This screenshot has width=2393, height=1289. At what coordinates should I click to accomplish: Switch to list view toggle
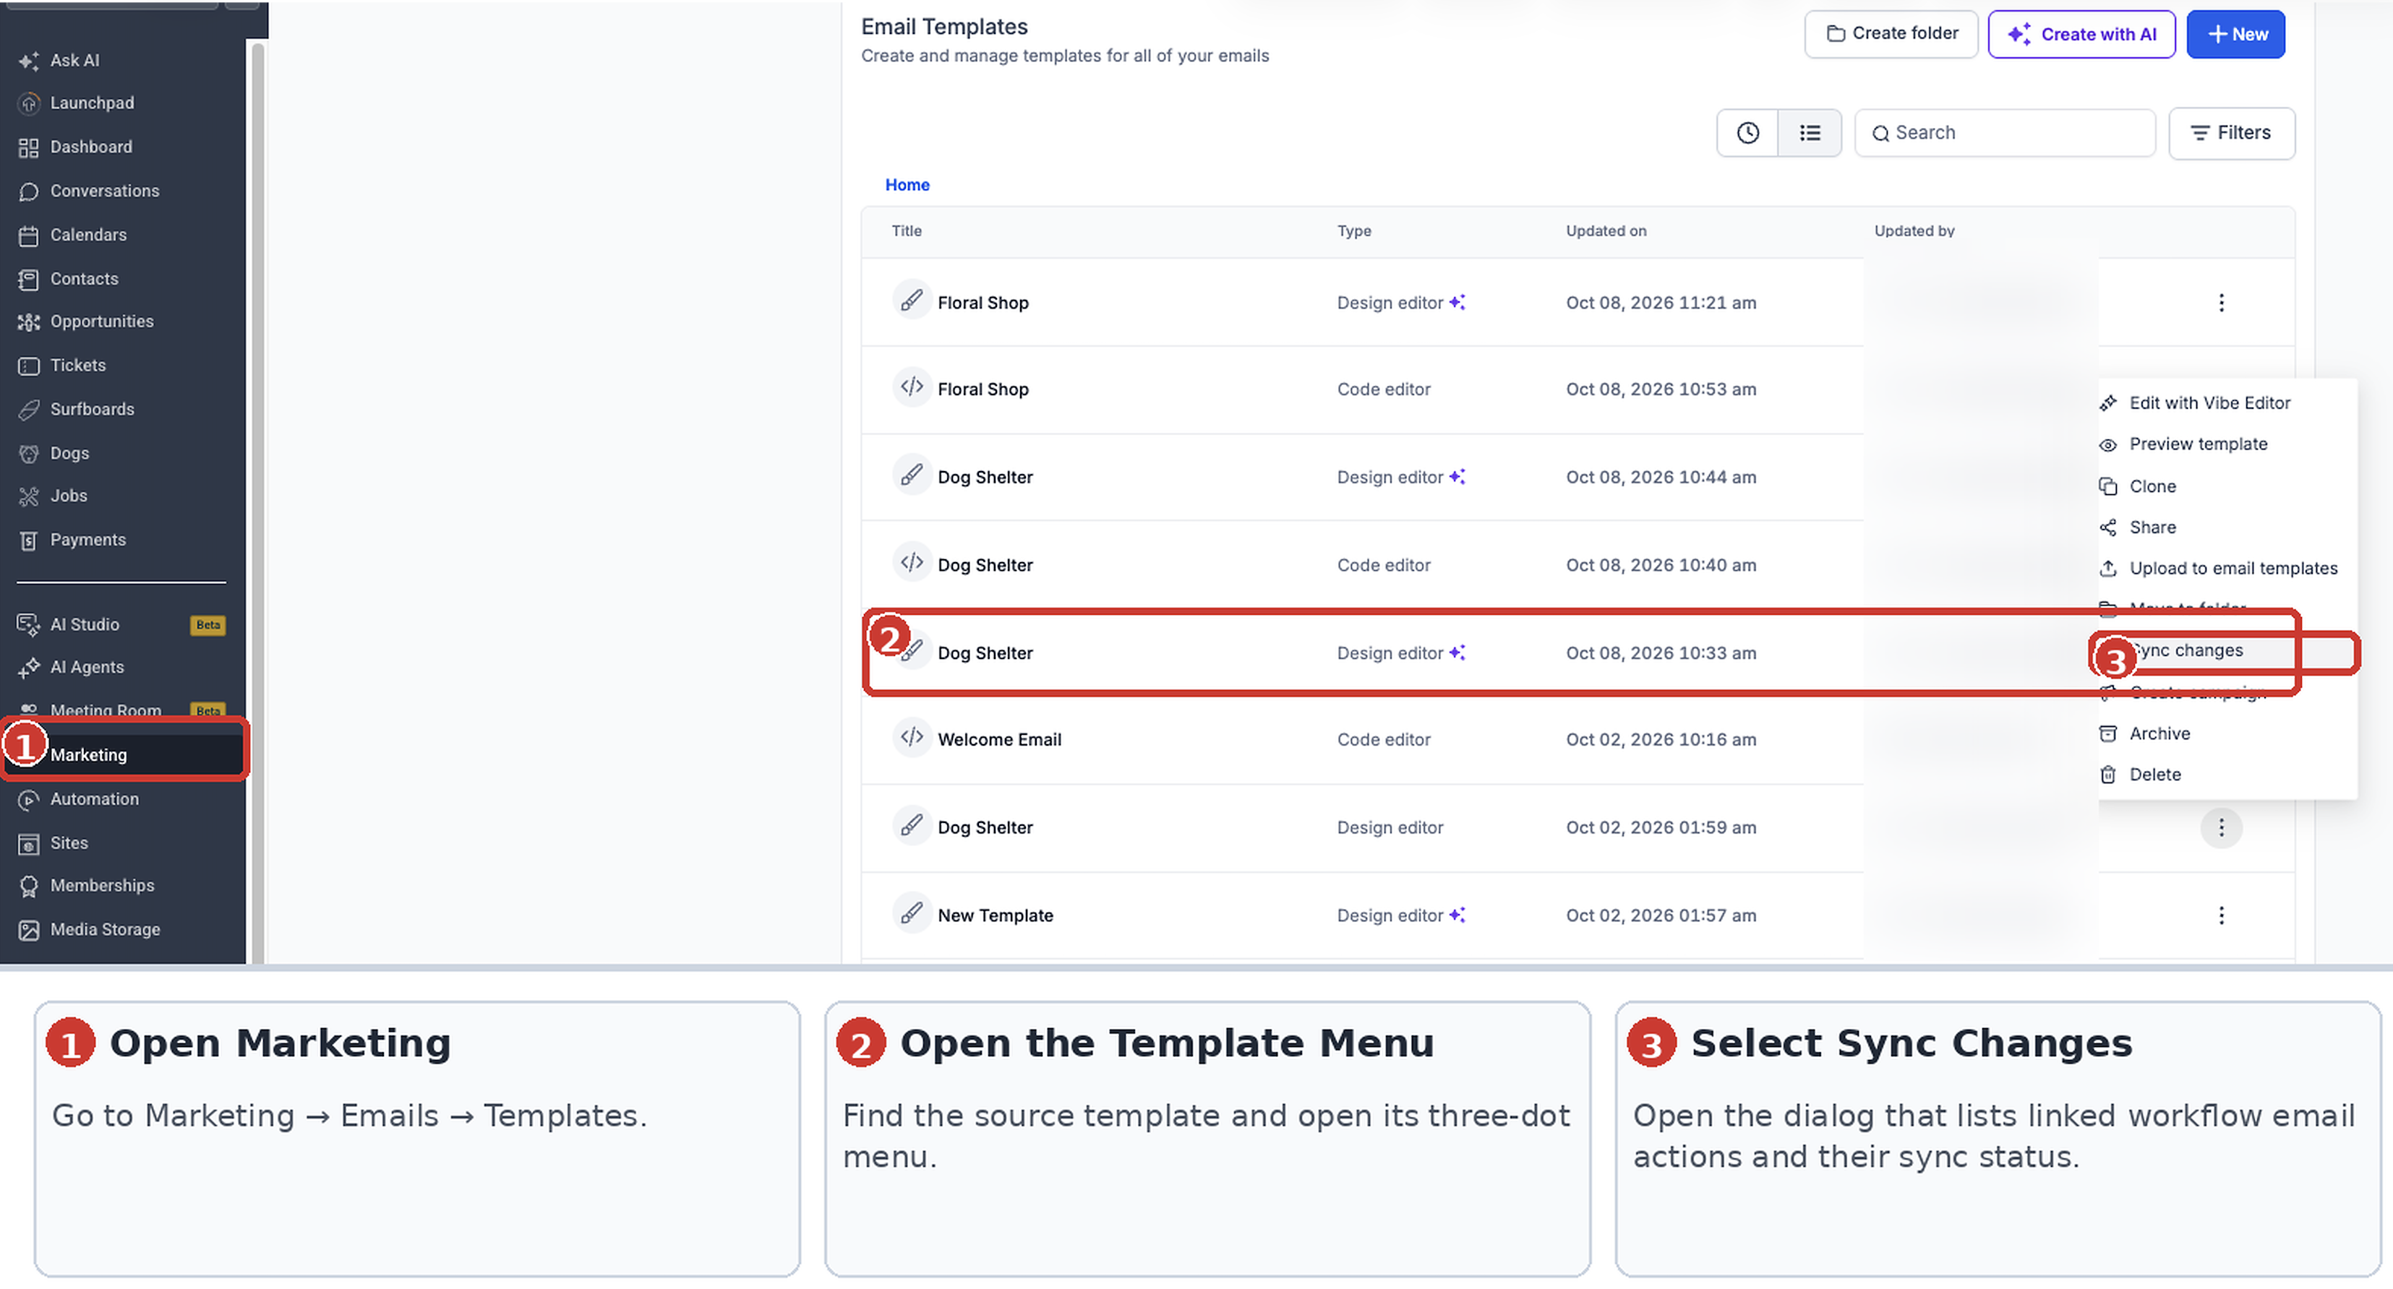(1810, 133)
